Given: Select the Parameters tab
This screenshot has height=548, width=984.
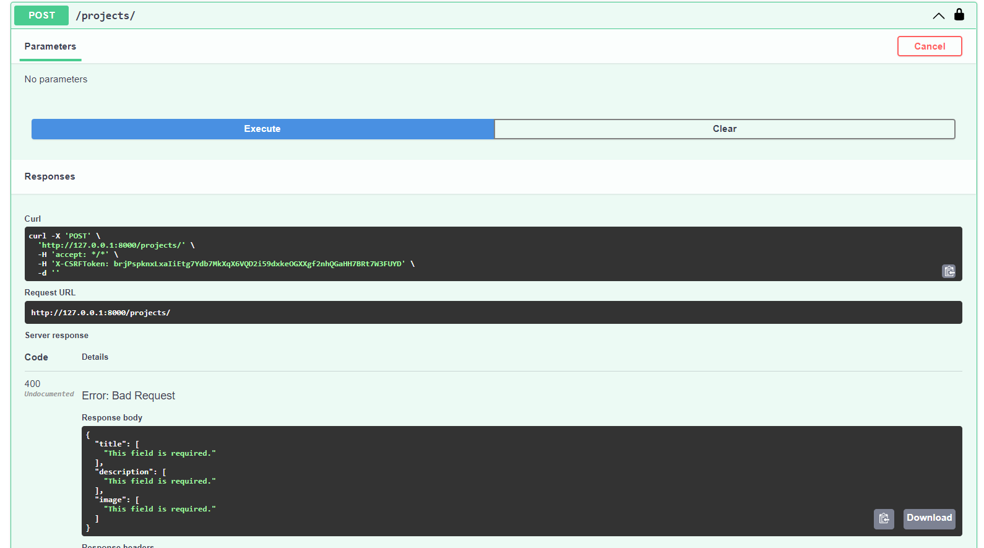Looking at the screenshot, I should 50,46.
